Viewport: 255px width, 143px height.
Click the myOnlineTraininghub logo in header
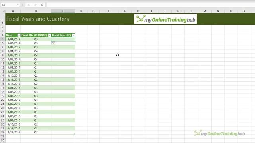pos(165,19)
